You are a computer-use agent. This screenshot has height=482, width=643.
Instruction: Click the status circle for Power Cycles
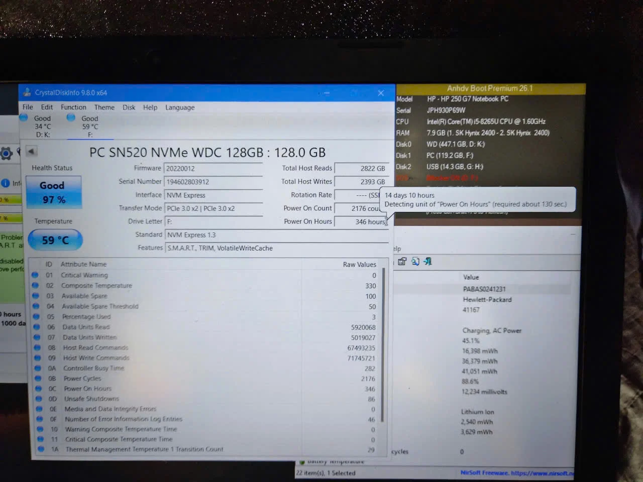38,378
